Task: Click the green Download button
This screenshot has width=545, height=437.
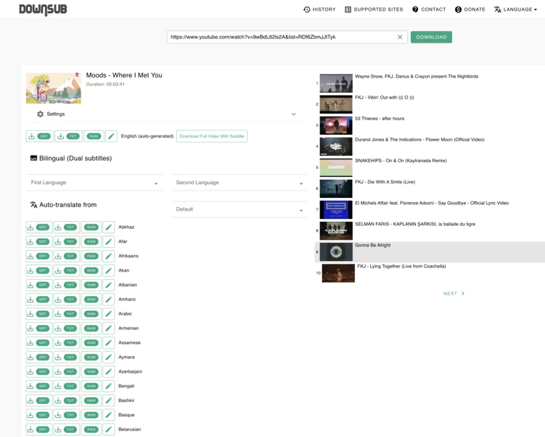Action: pyautogui.click(x=431, y=37)
